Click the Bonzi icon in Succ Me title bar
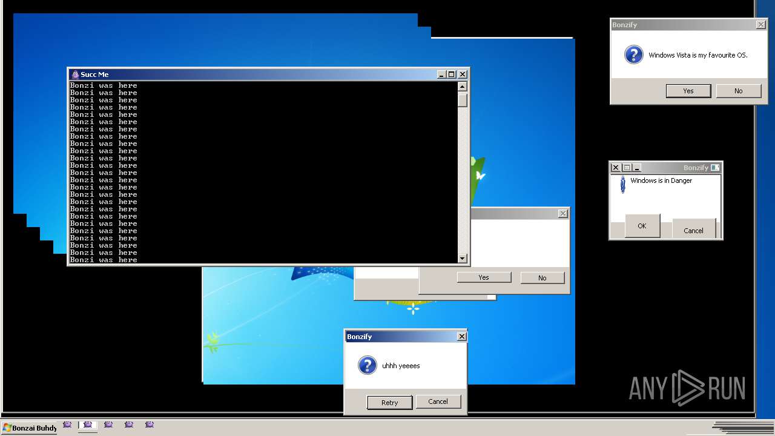The width and height of the screenshot is (775, 436). 75,74
